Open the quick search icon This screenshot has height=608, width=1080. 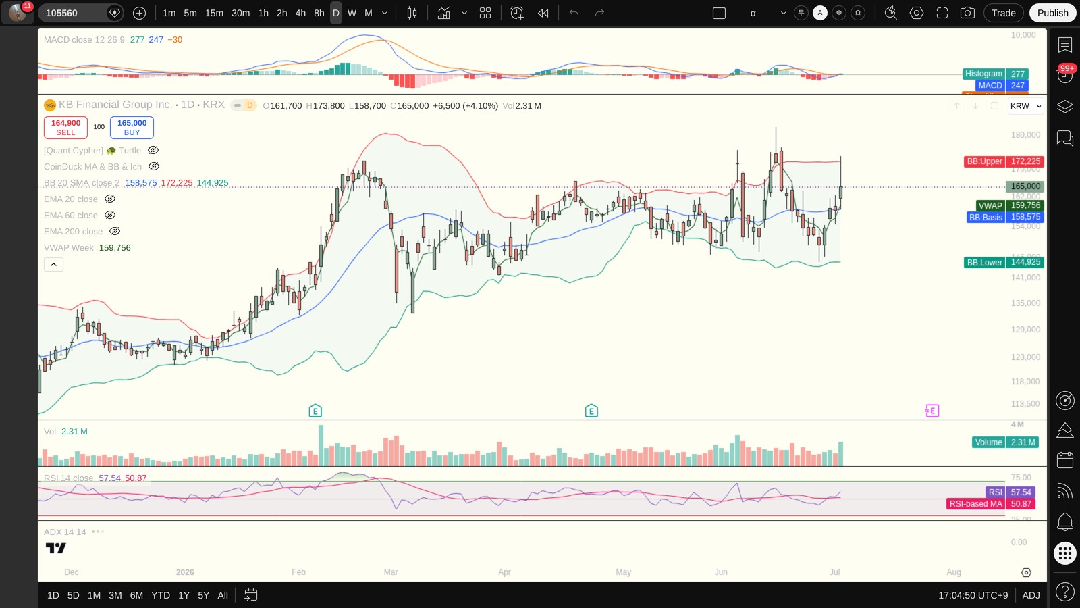point(891,13)
